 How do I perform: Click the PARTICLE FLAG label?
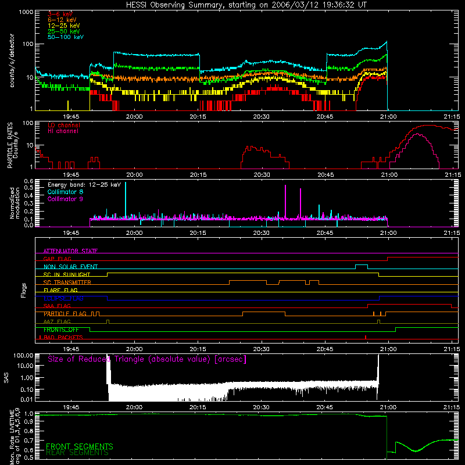pos(65,314)
